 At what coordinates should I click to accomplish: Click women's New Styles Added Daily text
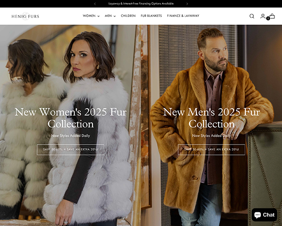pos(70,136)
